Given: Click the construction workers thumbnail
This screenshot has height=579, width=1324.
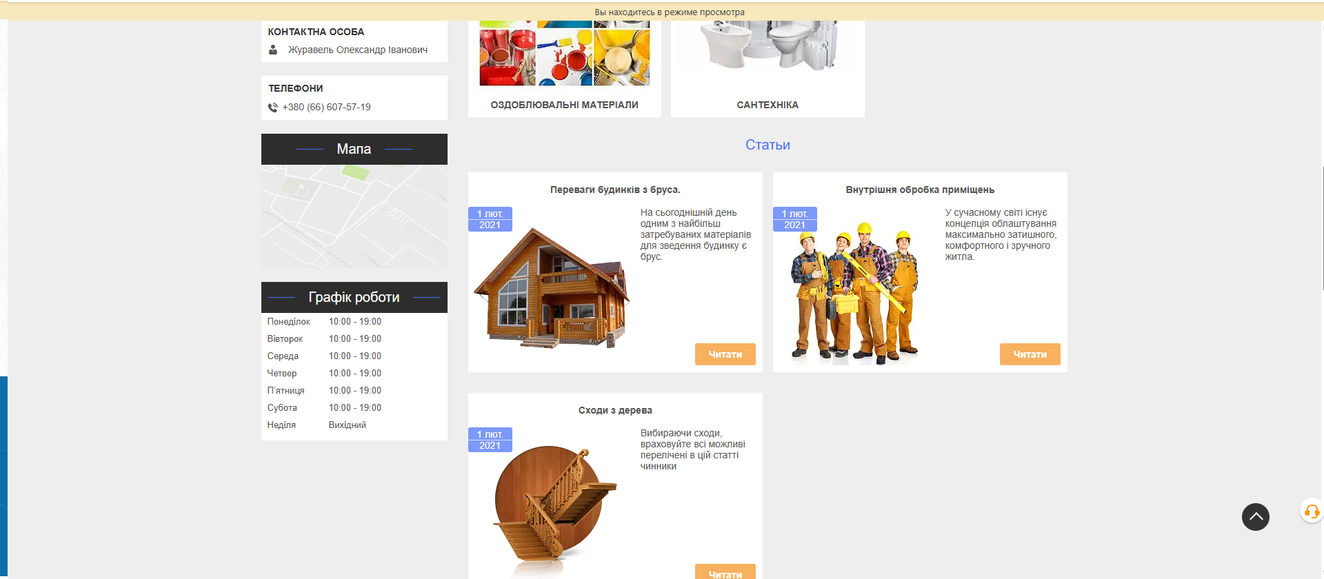Looking at the screenshot, I should [855, 293].
